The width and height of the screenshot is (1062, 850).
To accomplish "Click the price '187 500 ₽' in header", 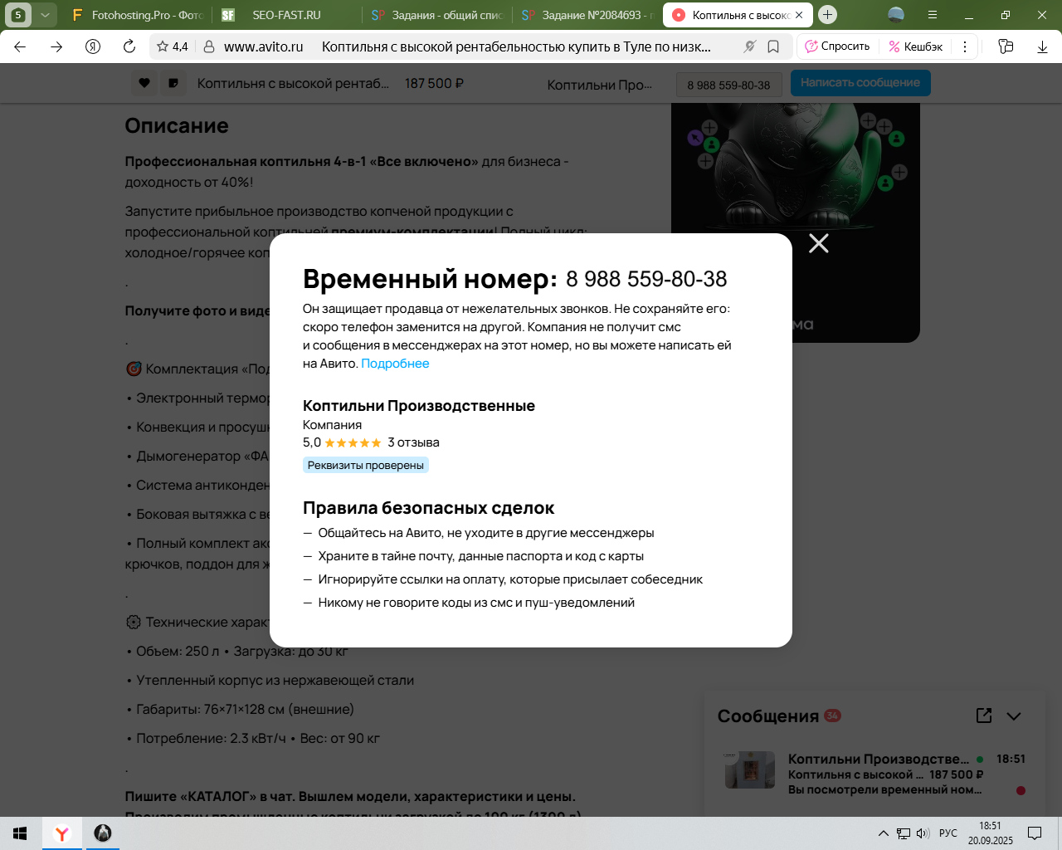I will coord(434,83).
